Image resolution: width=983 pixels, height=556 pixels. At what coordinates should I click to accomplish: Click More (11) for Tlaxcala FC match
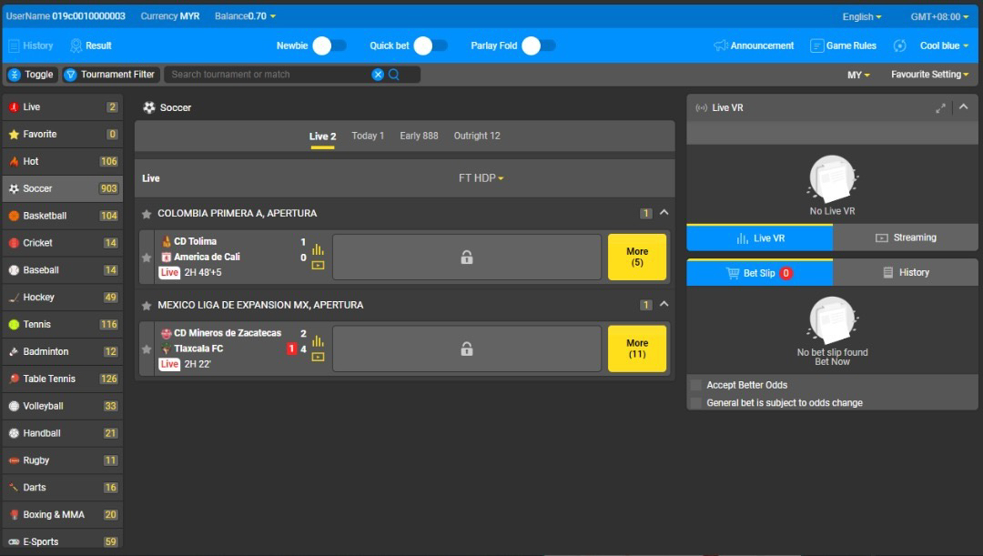click(x=637, y=349)
